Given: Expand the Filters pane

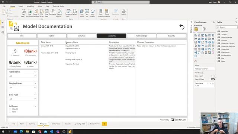Looking at the screenshot, I should [x=191, y=22].
